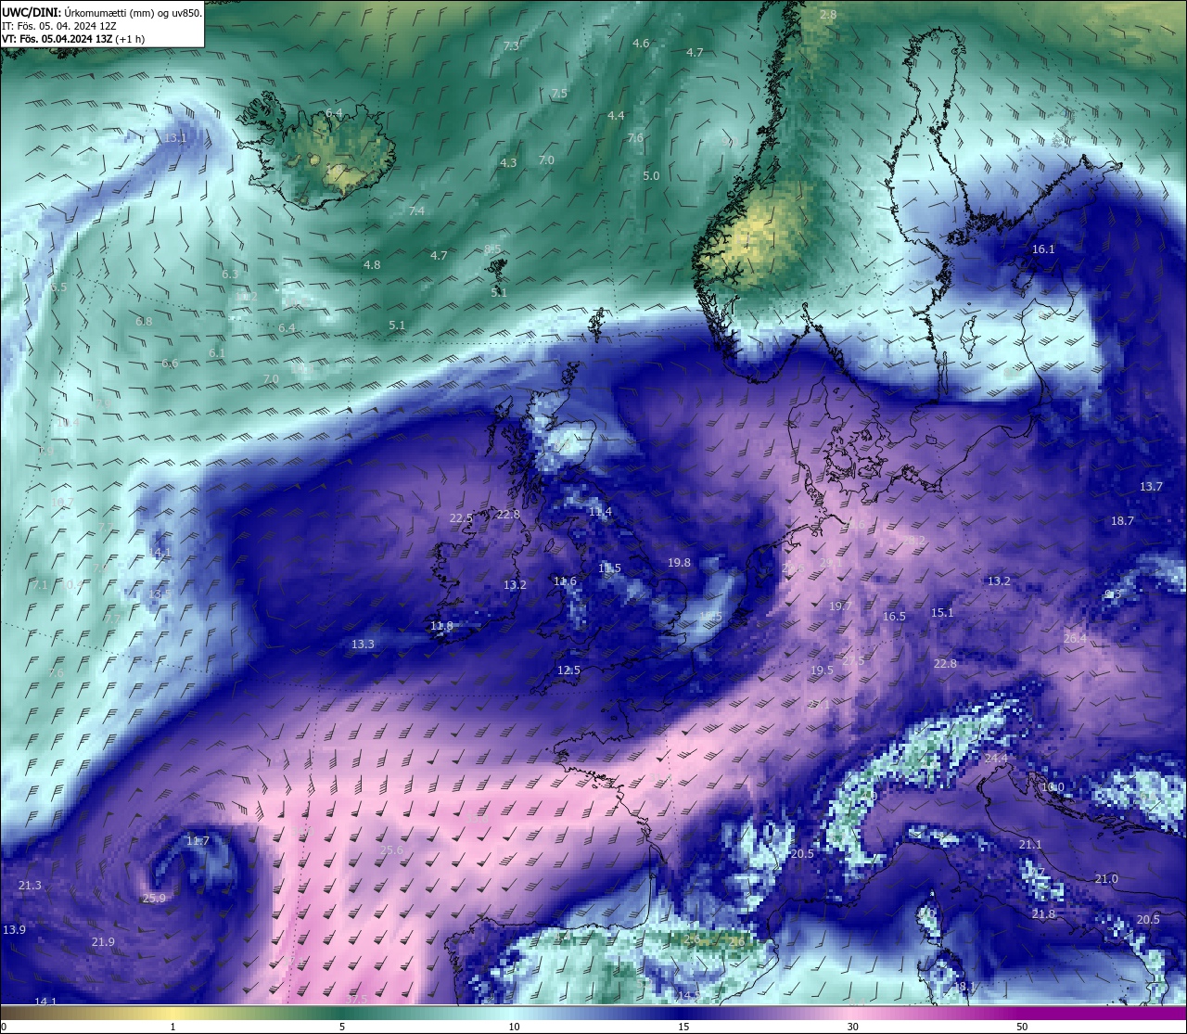Click the colour scale label 15
The image size is (1187, 1034).
(683, 1027)
